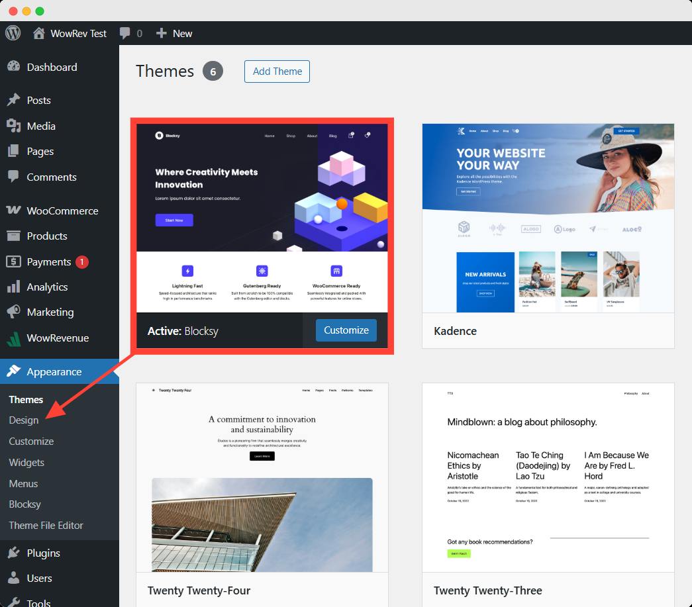Click the Payments dollar icon
This screenshot has height=607, width=692.
14,261
